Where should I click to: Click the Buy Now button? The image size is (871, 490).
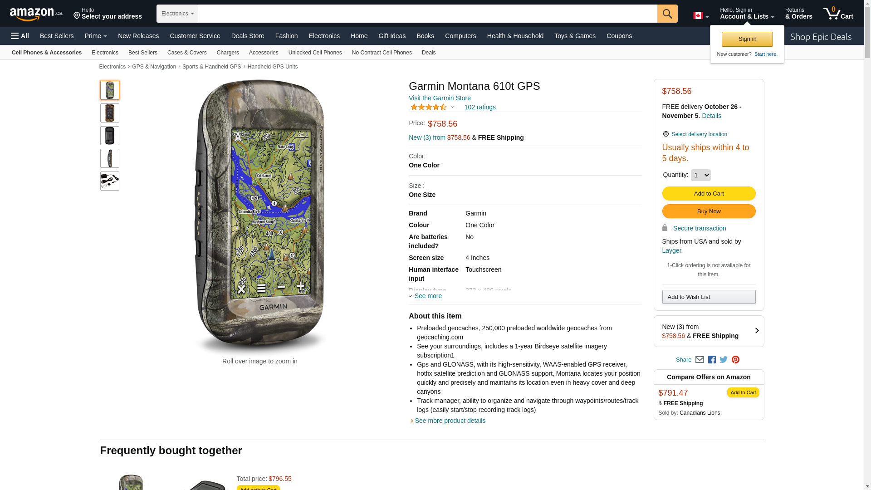click(x=709, y=211)
